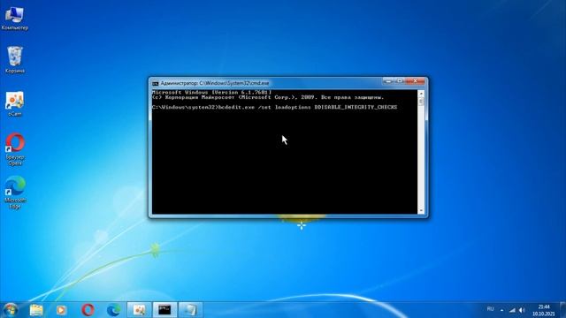Image resolution: width=566 pixels, height=318 pixels.
Task: Open Microsoft Edge from the taskbar
Action: click(114, 310)
